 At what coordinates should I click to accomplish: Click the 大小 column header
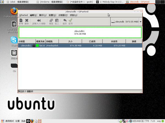[x=70, y=42]
